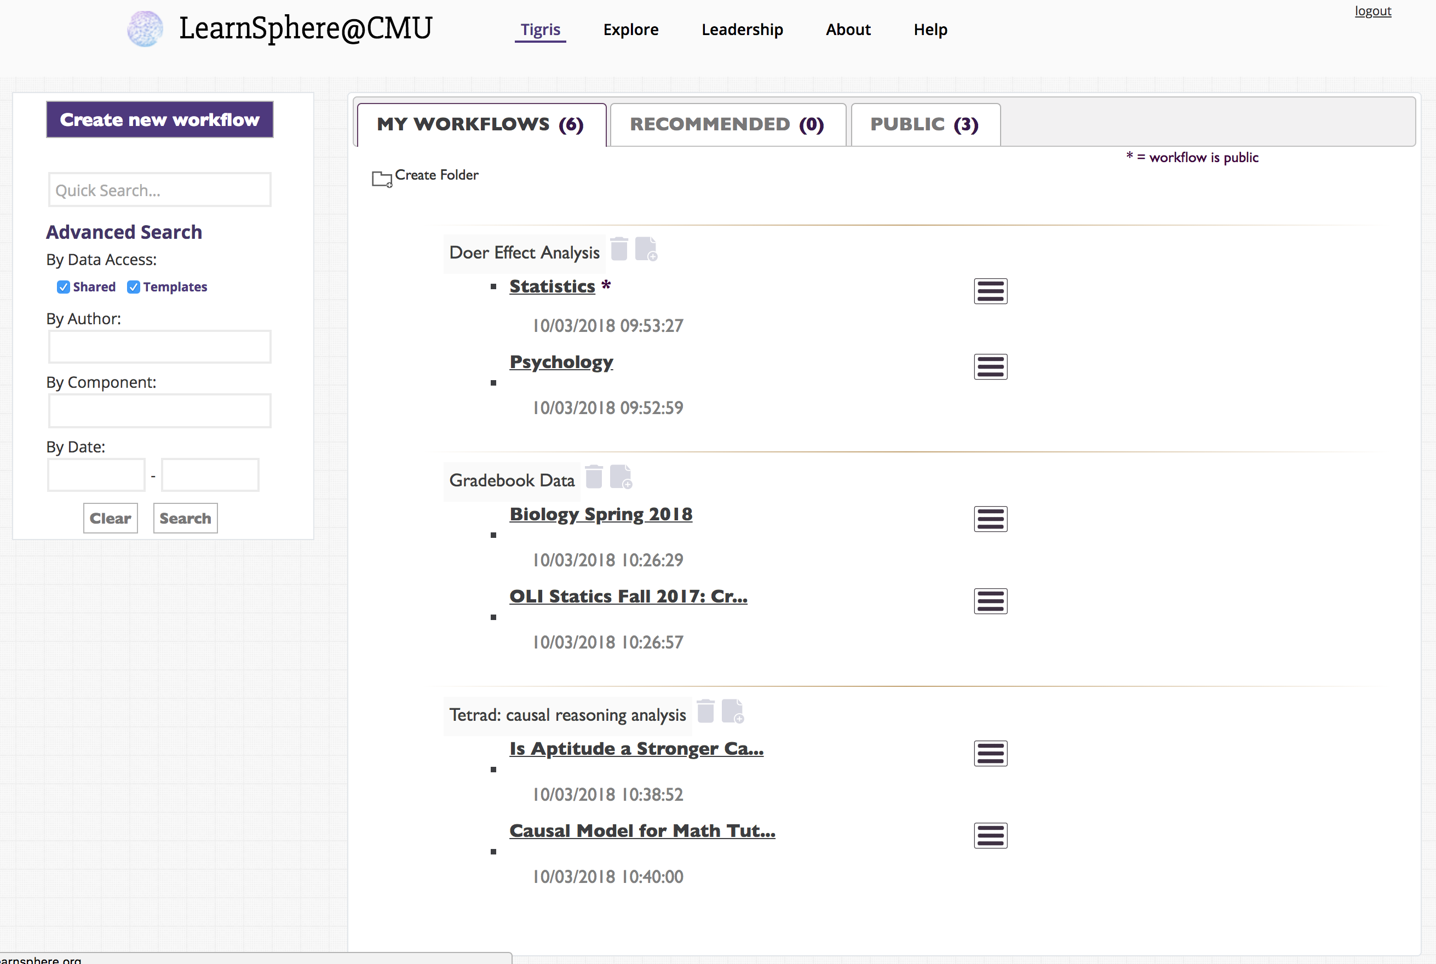Screen dimensions: 1436x964
Task: Click the LearnSphere@CMU title text
Action: [306, 28]
